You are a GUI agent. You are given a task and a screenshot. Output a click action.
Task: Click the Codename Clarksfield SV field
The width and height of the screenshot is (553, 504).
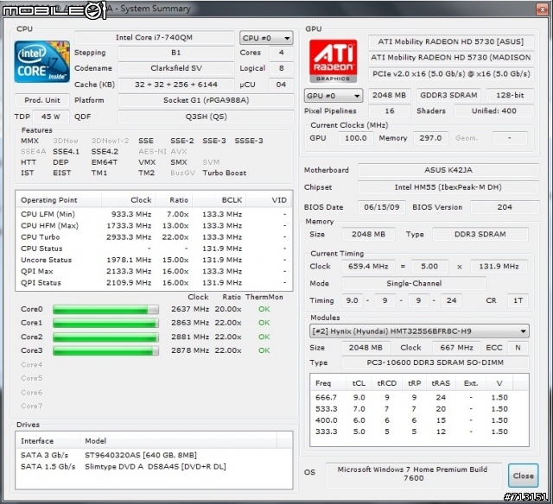[175, 68]
